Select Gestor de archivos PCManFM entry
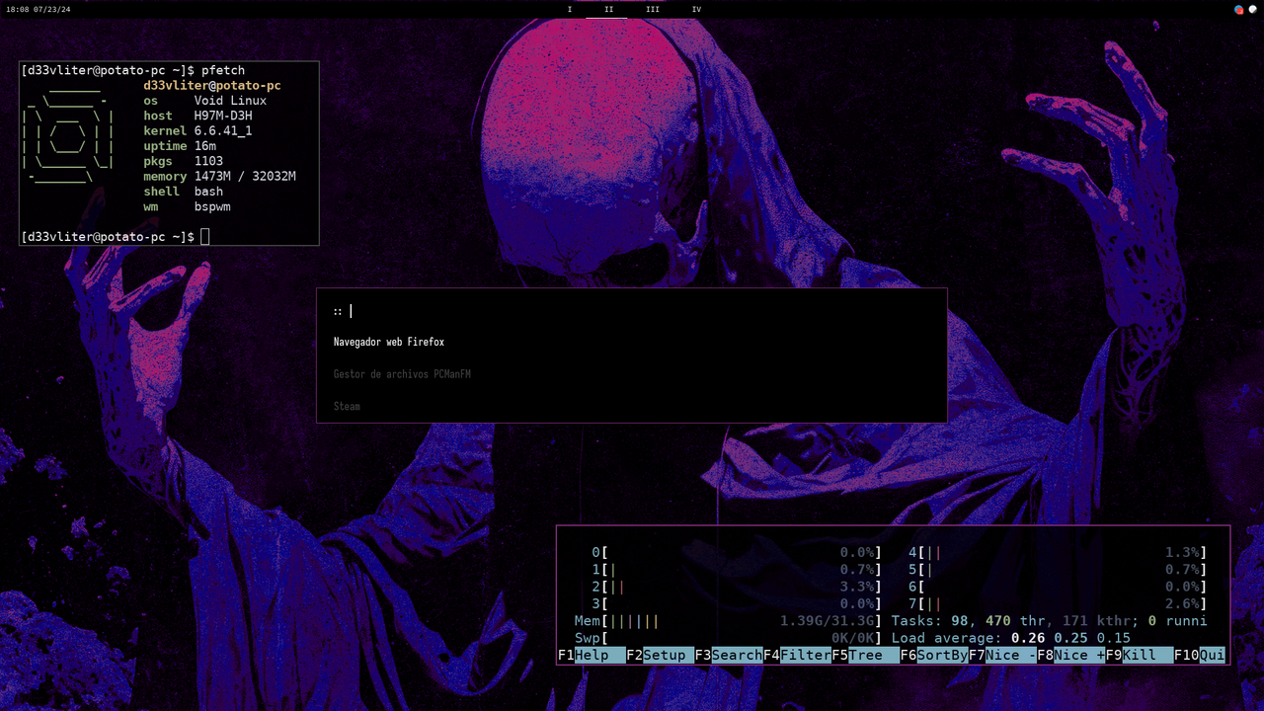This screenshot has height=711, width=1264. (402, 374)
